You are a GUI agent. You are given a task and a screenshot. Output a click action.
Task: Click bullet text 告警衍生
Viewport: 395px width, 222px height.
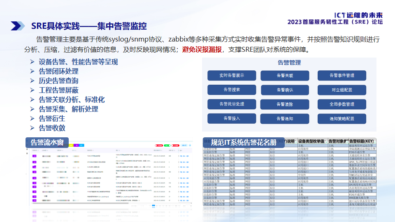point(52,118)
